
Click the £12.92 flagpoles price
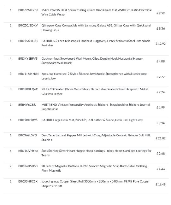coord(161,44)
